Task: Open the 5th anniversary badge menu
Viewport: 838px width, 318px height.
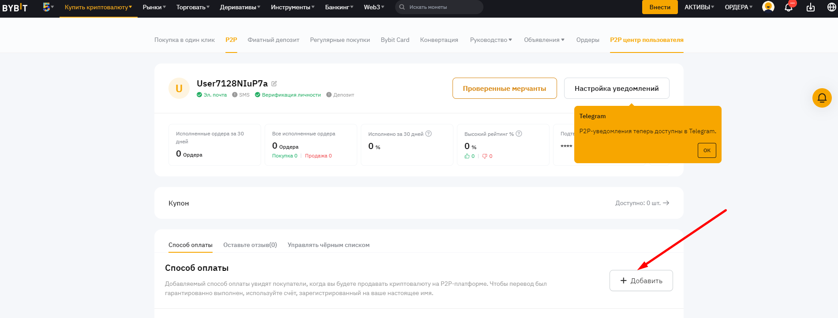Action: point(48,7)
